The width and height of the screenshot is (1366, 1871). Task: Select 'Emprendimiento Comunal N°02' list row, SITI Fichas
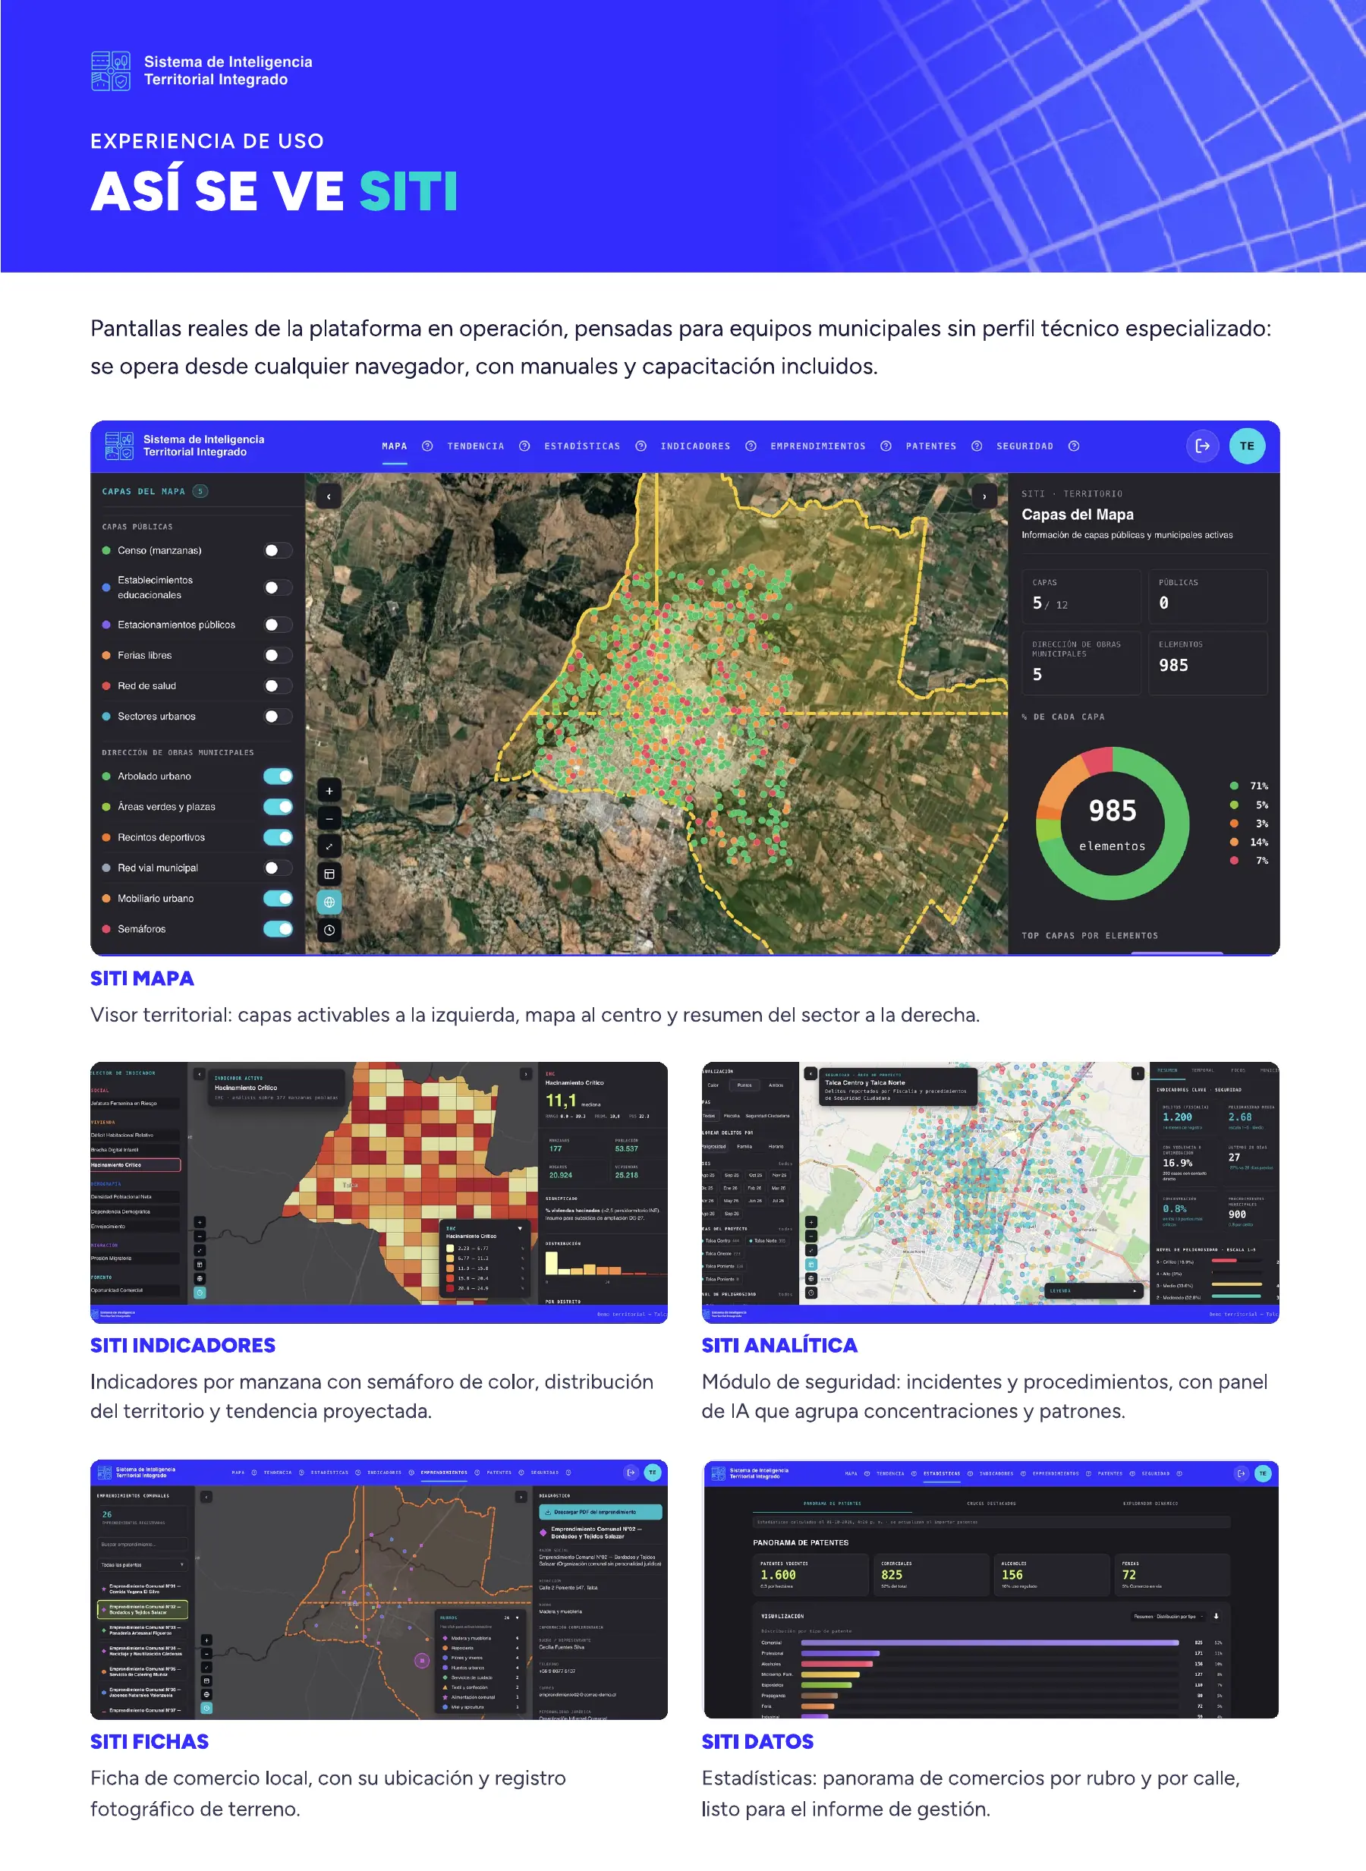(142, 1610)
